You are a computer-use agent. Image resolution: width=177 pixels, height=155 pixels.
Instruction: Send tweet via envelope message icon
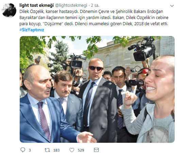tap(96, 150)
